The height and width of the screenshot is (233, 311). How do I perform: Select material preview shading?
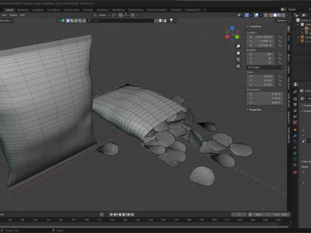(x=279, y=15)
